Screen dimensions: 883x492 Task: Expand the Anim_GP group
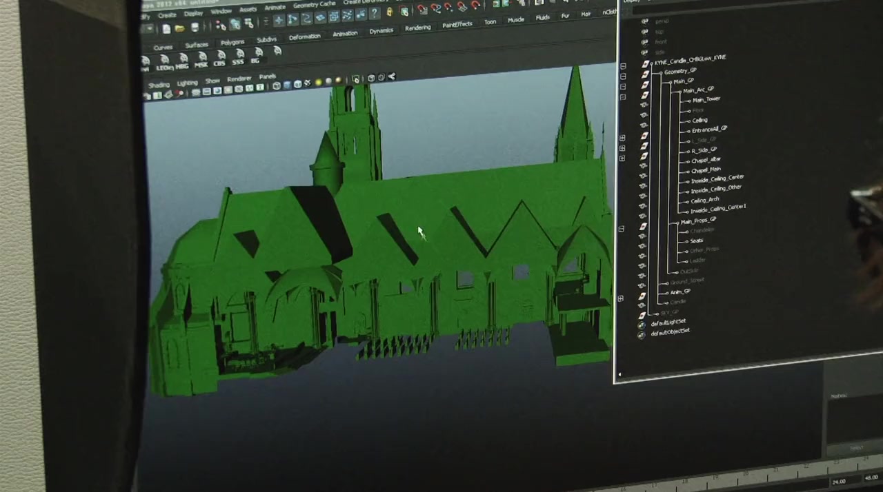[x=621, y=298]
